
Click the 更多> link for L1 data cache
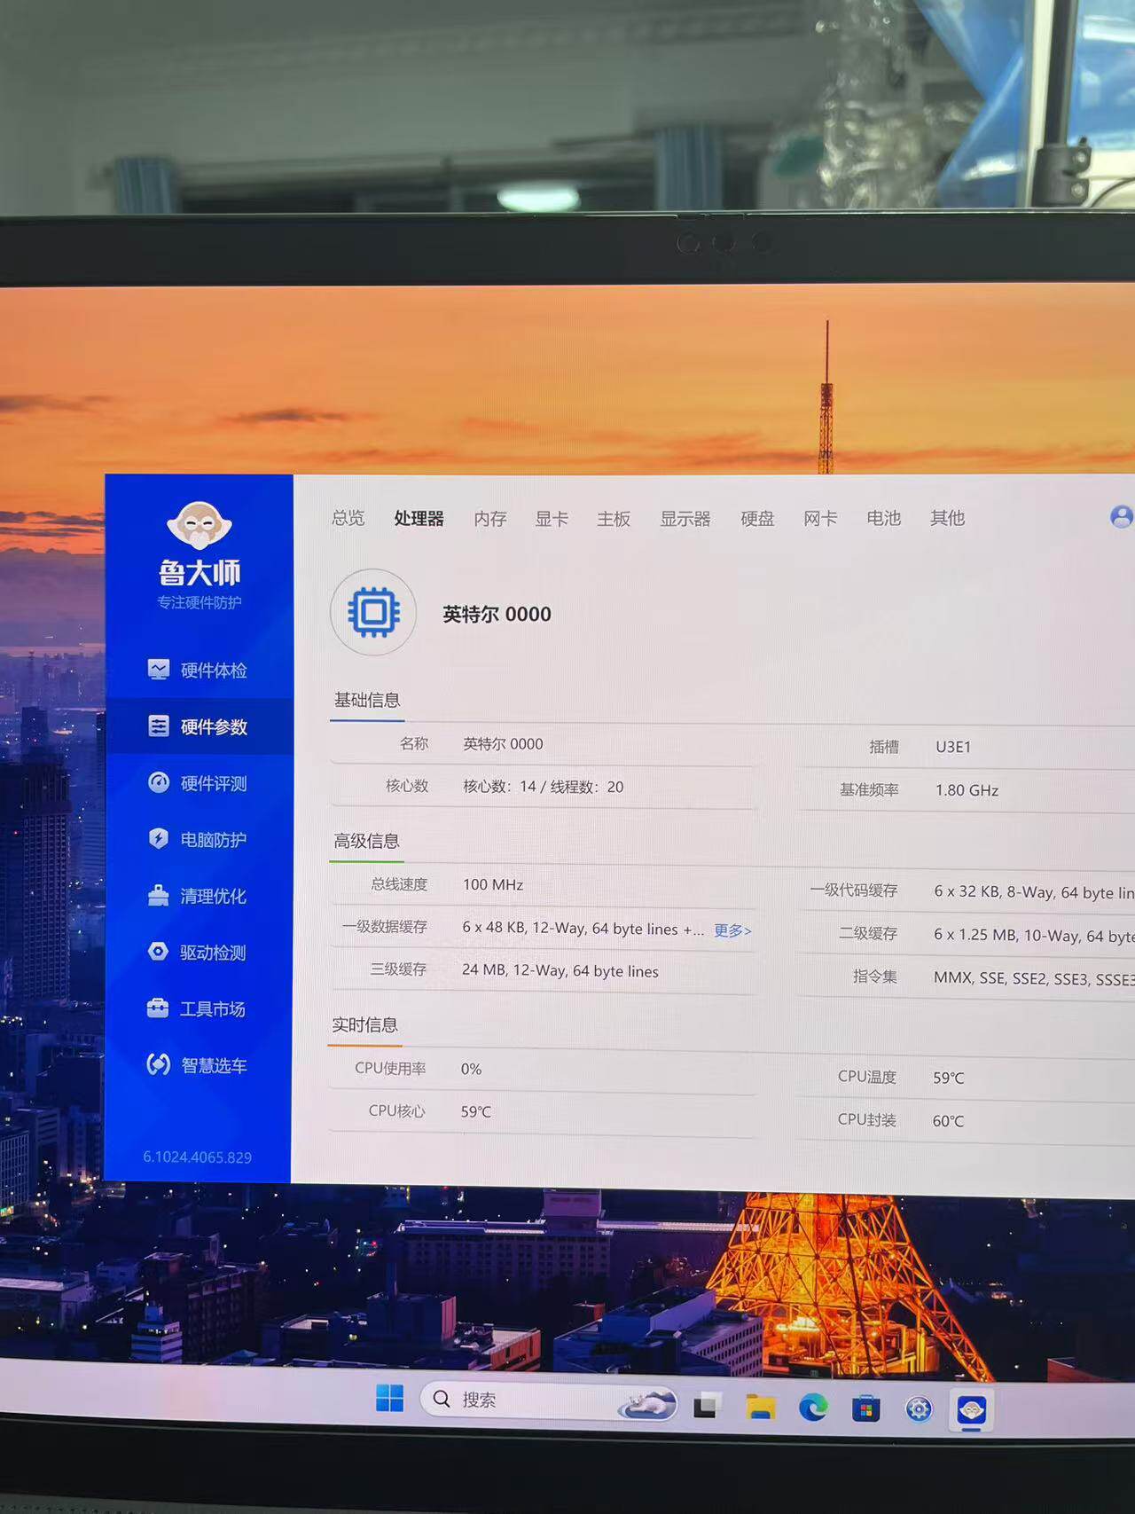[x=732, y=930]
